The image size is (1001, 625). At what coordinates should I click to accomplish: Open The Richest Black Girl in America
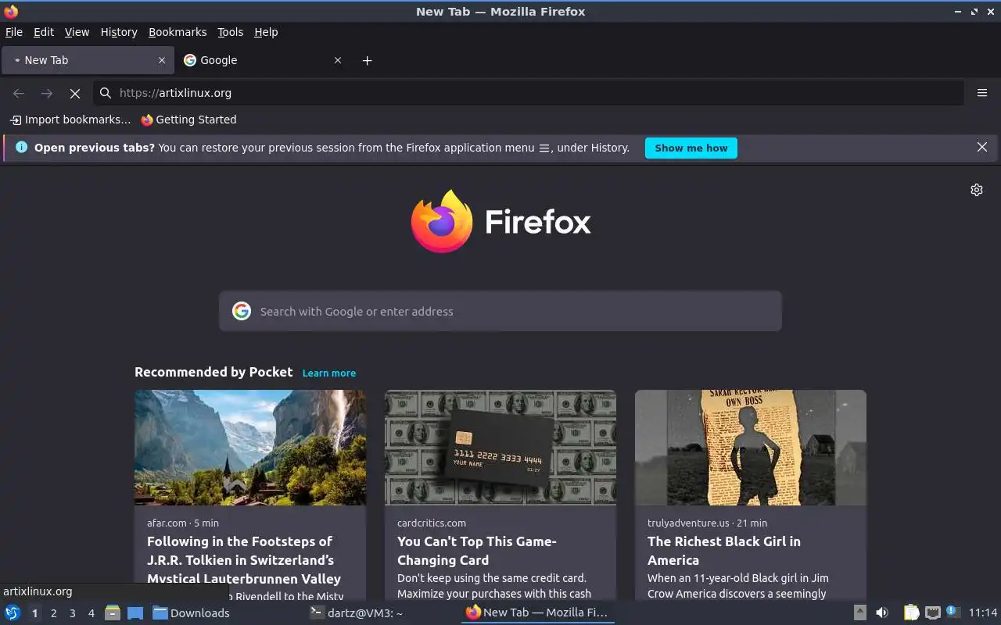724,551
